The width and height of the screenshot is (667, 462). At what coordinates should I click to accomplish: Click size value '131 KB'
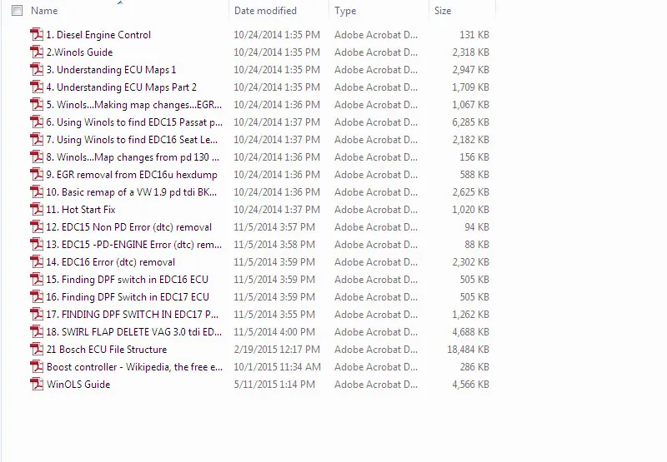tap(474, 35)
